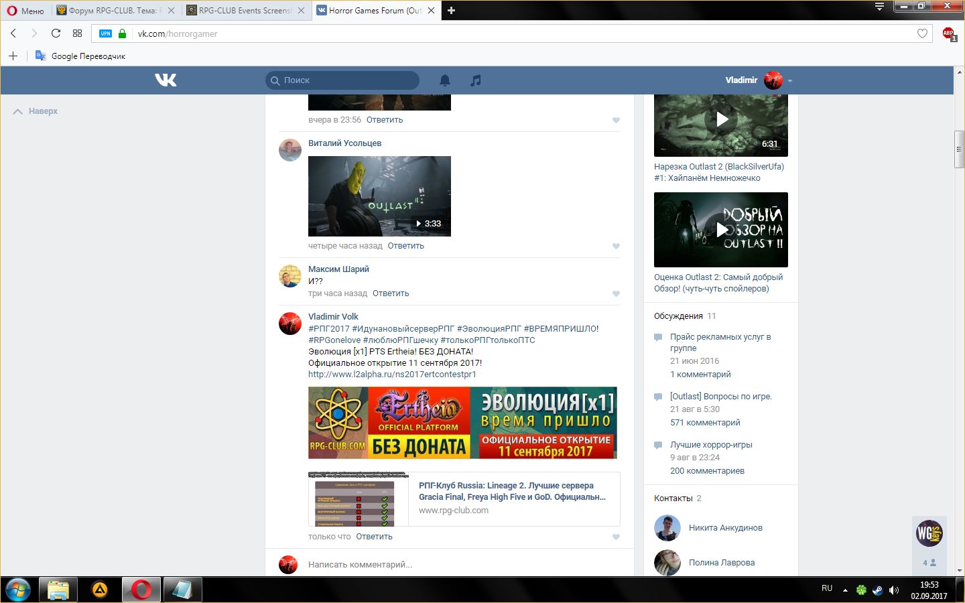Open Лучшие хоррор-игры discussion
965x603 pixels.
[x=711, y=445]
